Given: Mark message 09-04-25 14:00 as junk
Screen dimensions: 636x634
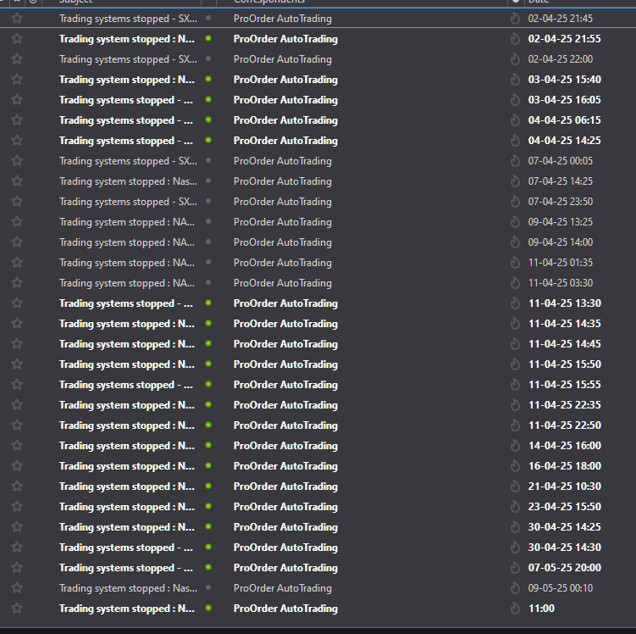Looking at the screenshot, I should tap(515, 242).
